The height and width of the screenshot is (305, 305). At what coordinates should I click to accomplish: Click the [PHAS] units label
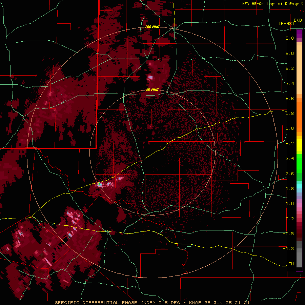[286, 23]
